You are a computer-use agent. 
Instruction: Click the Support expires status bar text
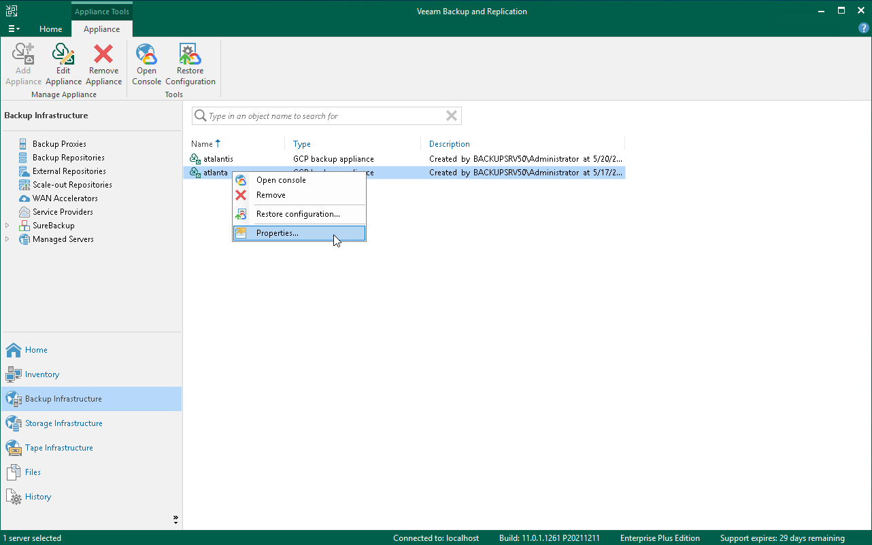click(782, 538)
